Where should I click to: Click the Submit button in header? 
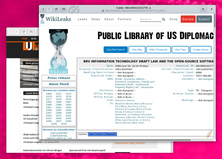pos(204,19)
